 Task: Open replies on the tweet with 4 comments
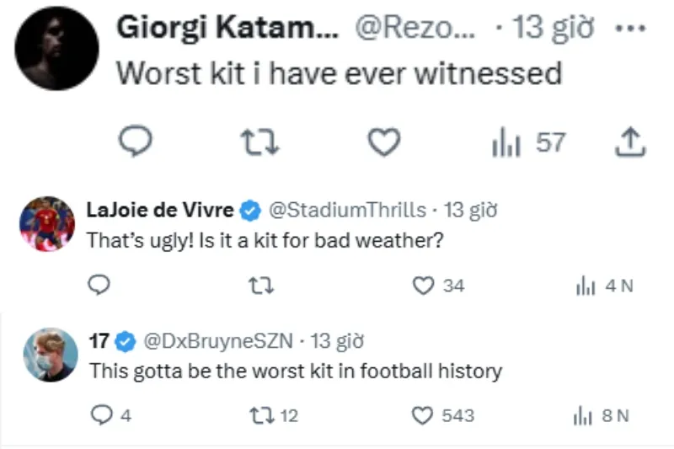click(x=111, y=415)
